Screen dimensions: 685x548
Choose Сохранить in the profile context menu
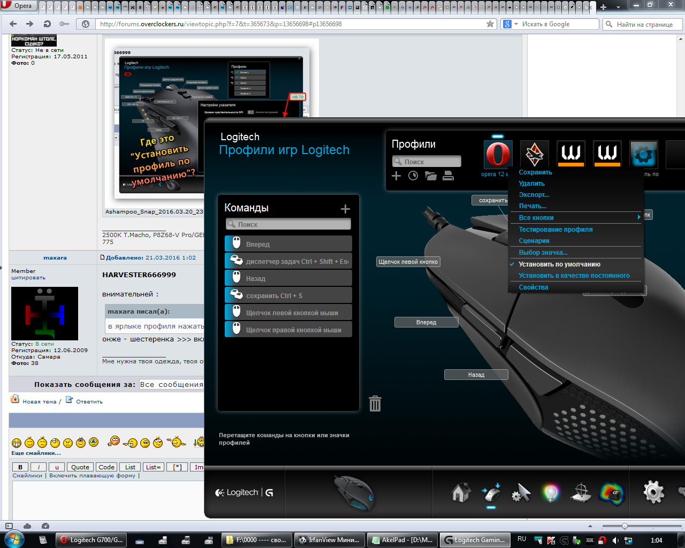click(535, 172)
